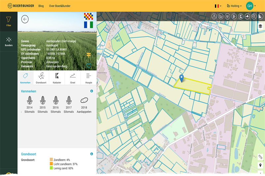Viewport: 265px width, 176px height.
Task: Click the yellow signpost directions icon
Action: click(x=88, y=55)
